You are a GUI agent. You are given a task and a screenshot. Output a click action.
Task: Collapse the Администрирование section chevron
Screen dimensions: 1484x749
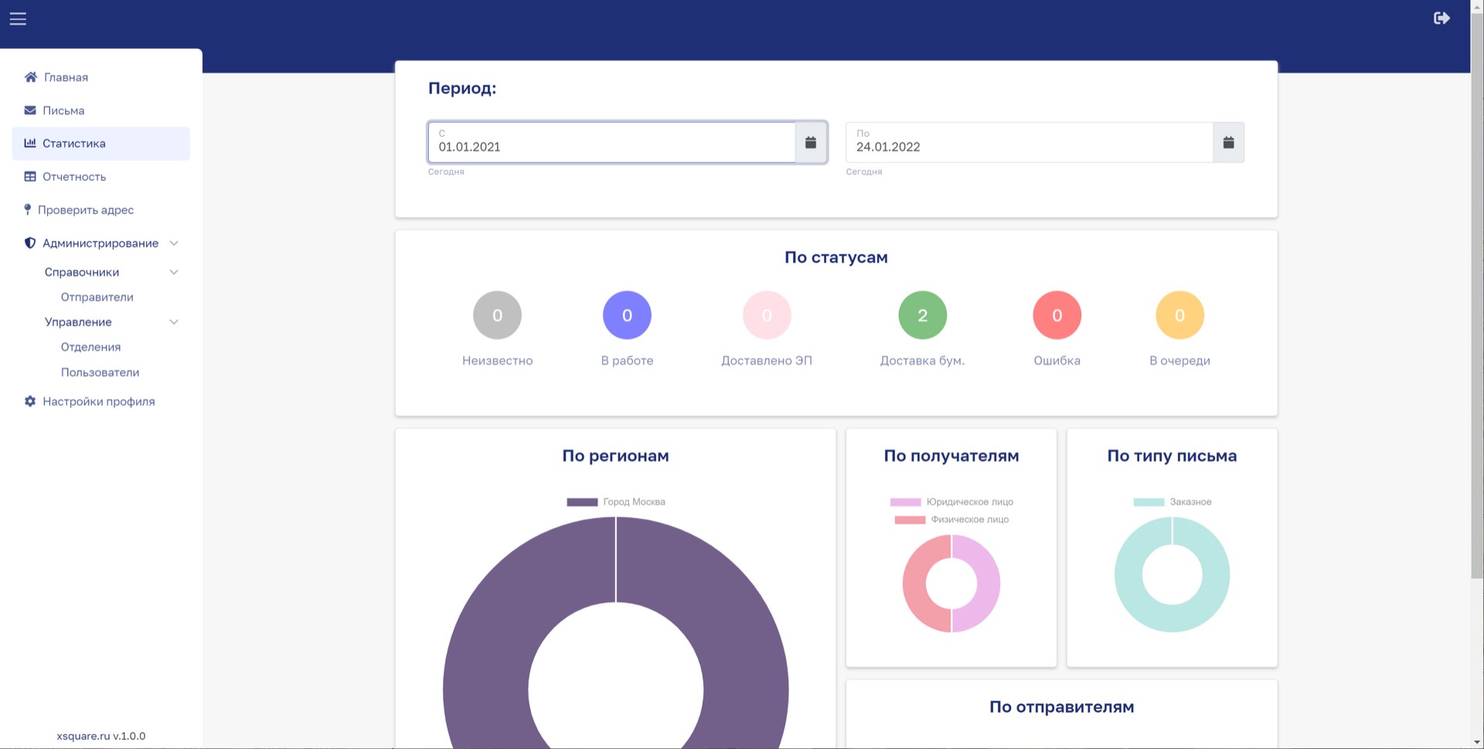[174, 243]
